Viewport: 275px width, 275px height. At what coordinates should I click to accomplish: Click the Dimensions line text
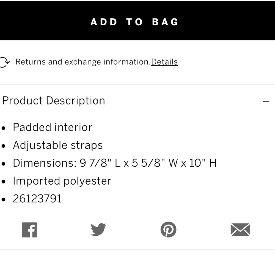[x=115, y=163]
